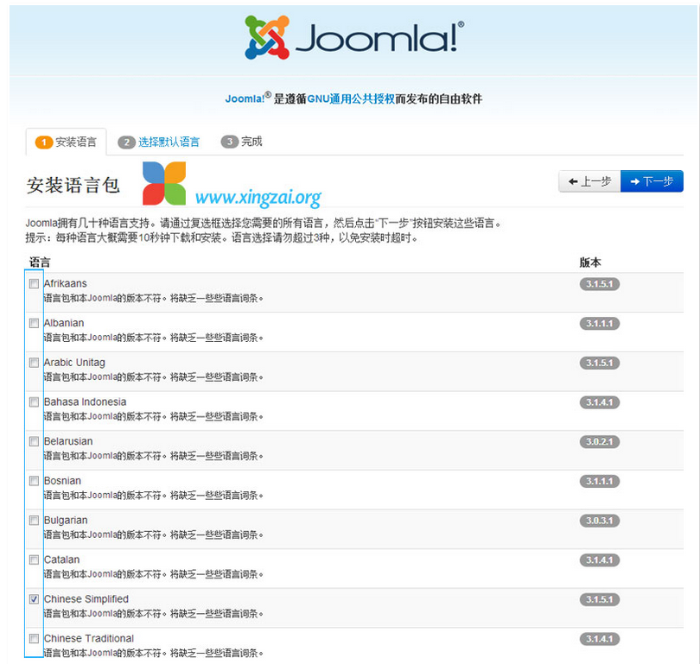Screen dimensions: 700x664
Task: Check the Afrikaans language checkbox
Action: [34, 283]
